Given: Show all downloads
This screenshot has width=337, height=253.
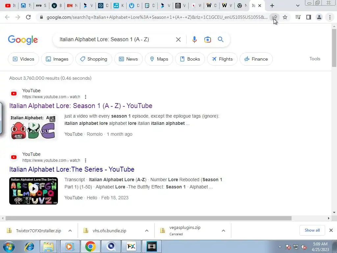Looking at the screenshot, I should pyautogui.click(x=312, y=230).
